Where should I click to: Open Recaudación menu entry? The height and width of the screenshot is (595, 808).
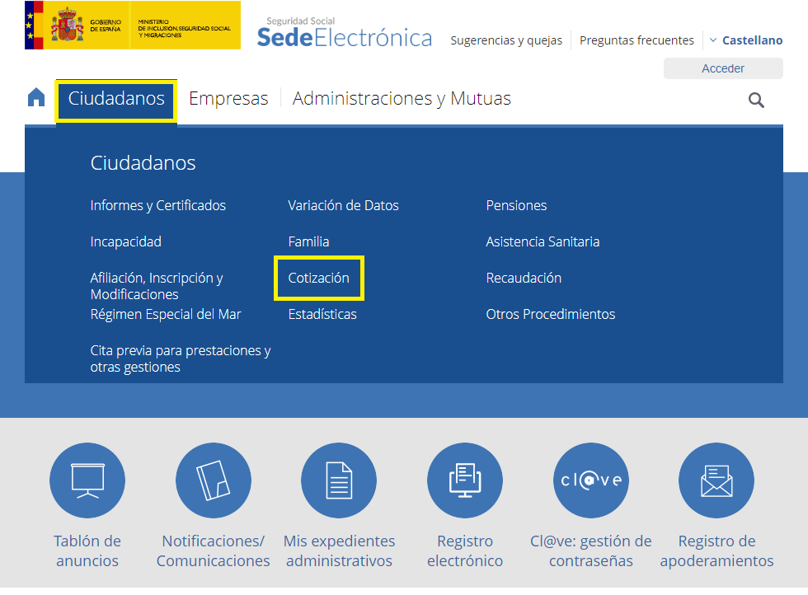(524, 279)
